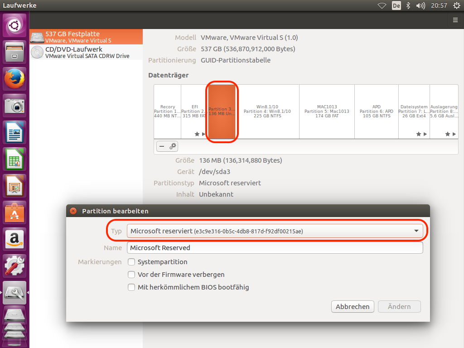Open the Ubuntu Dash home launcher
Image resolution: width=464 pixels, height=348 pixels.
point(14,25)
